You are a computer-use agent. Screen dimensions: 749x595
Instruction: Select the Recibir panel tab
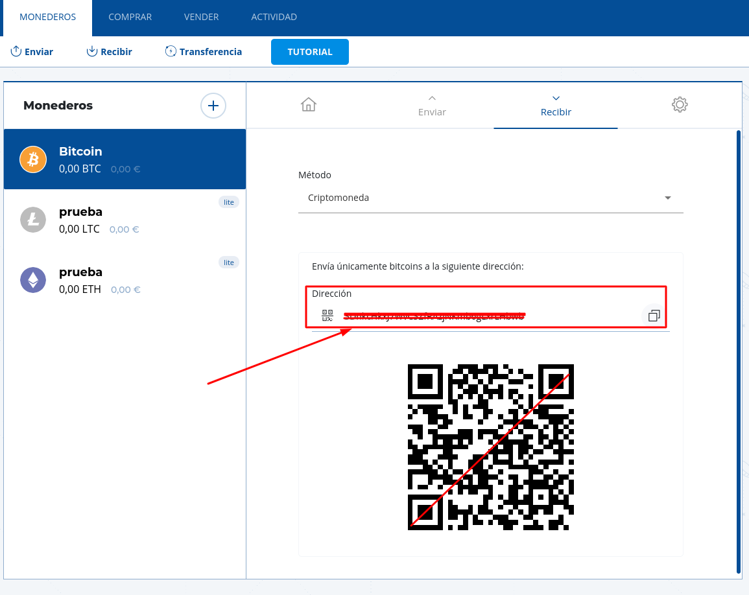[x=556, y=106]
